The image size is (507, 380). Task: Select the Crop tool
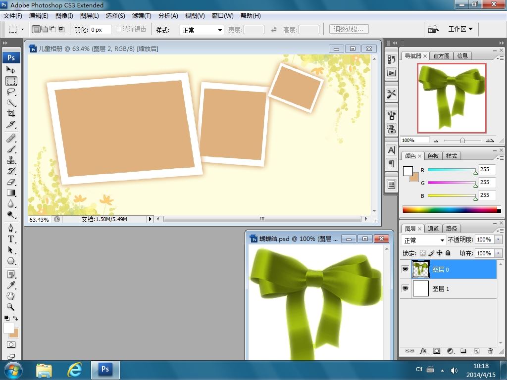11,113
